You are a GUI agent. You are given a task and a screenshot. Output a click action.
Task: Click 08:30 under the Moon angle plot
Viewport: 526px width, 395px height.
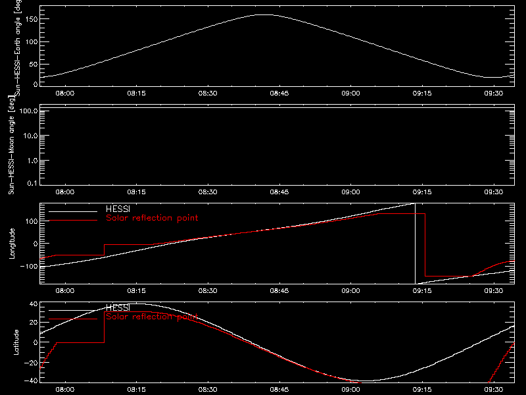point(208,192)
